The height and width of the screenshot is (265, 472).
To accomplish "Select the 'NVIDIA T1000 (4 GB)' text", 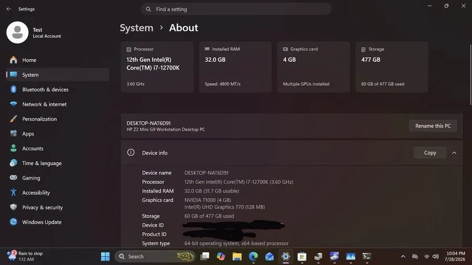I will (x=207, y=200).
